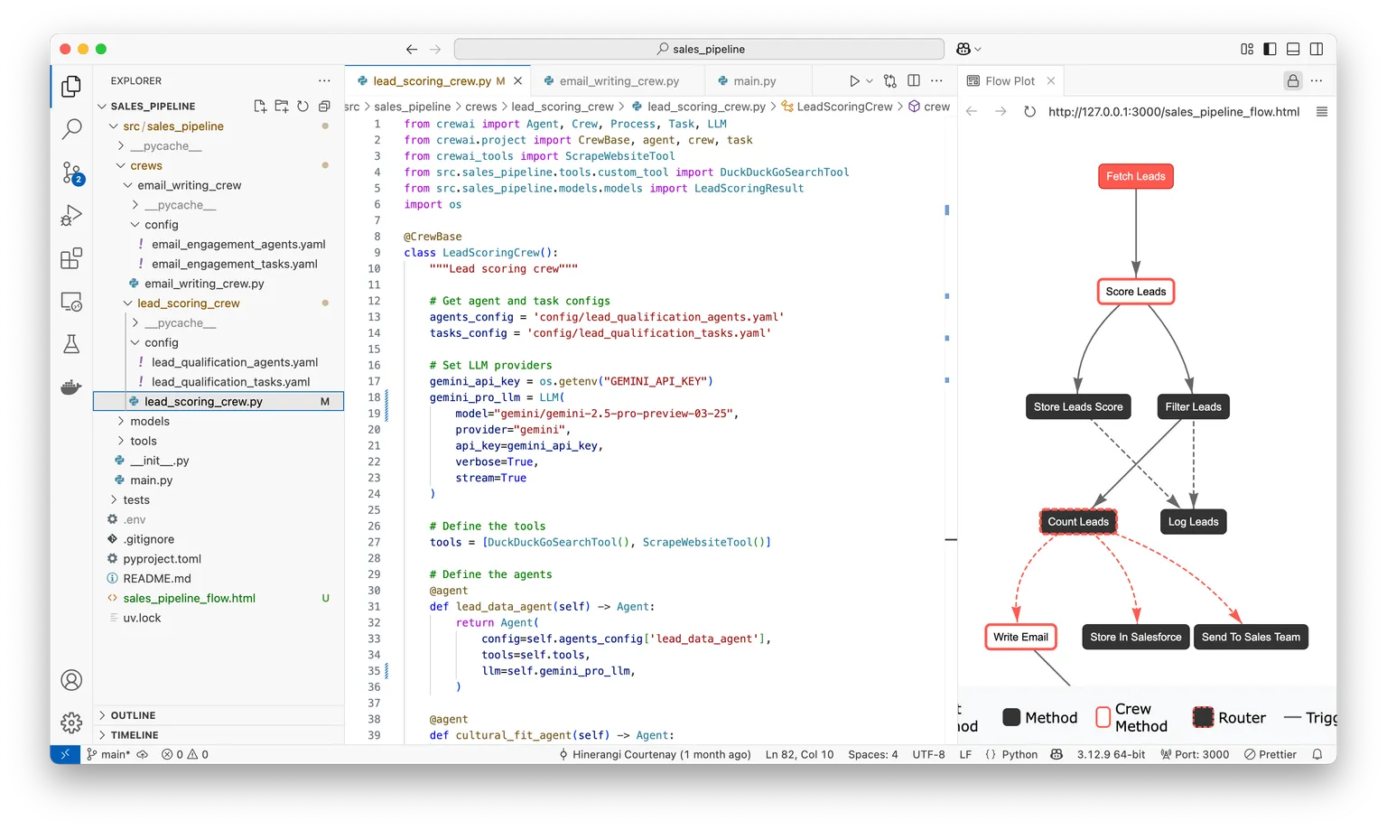Screen dimensions: 1387x830
Task: Open Run and Debug view
Action: coord(71,215)
